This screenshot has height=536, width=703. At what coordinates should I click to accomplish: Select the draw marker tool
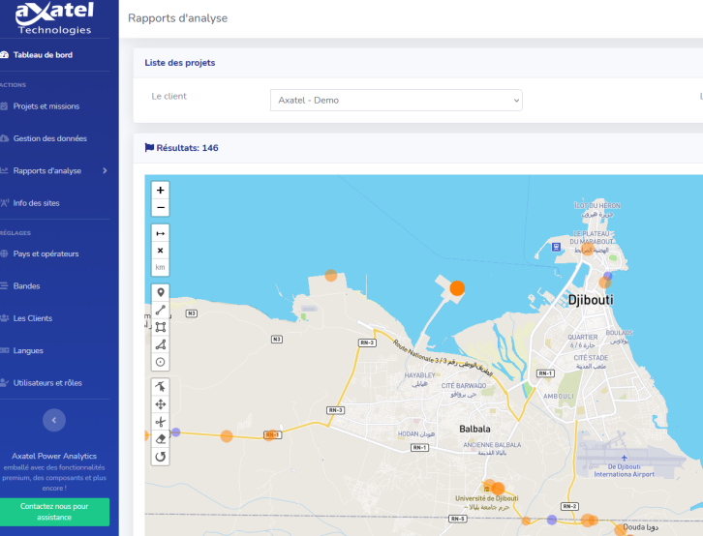(161, 292)
